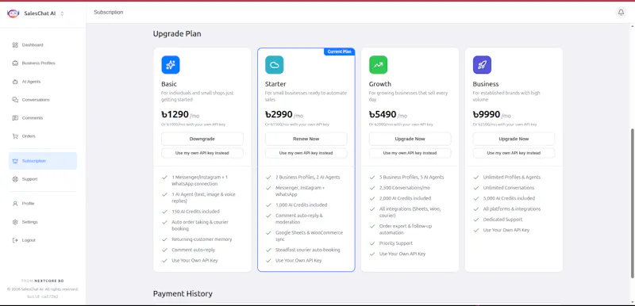This screenshot has height=306, width=635.
Task: Click the checkmark beside Priority Support
Action: click(372, 243)
